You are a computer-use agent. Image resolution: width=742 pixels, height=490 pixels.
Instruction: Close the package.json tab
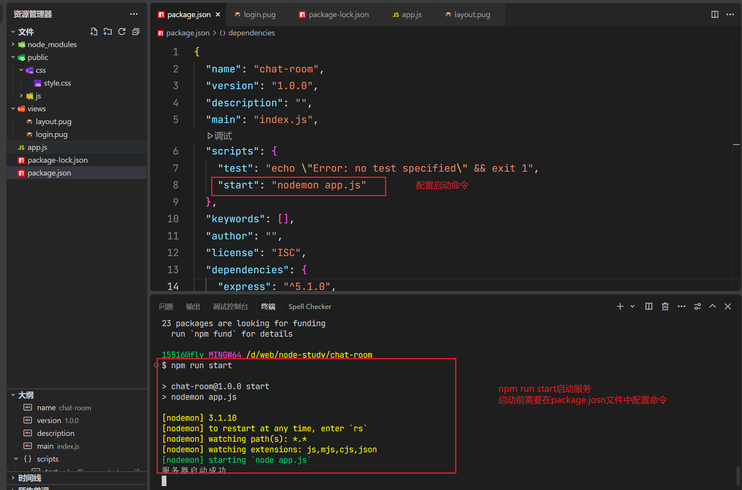(218, 14)
